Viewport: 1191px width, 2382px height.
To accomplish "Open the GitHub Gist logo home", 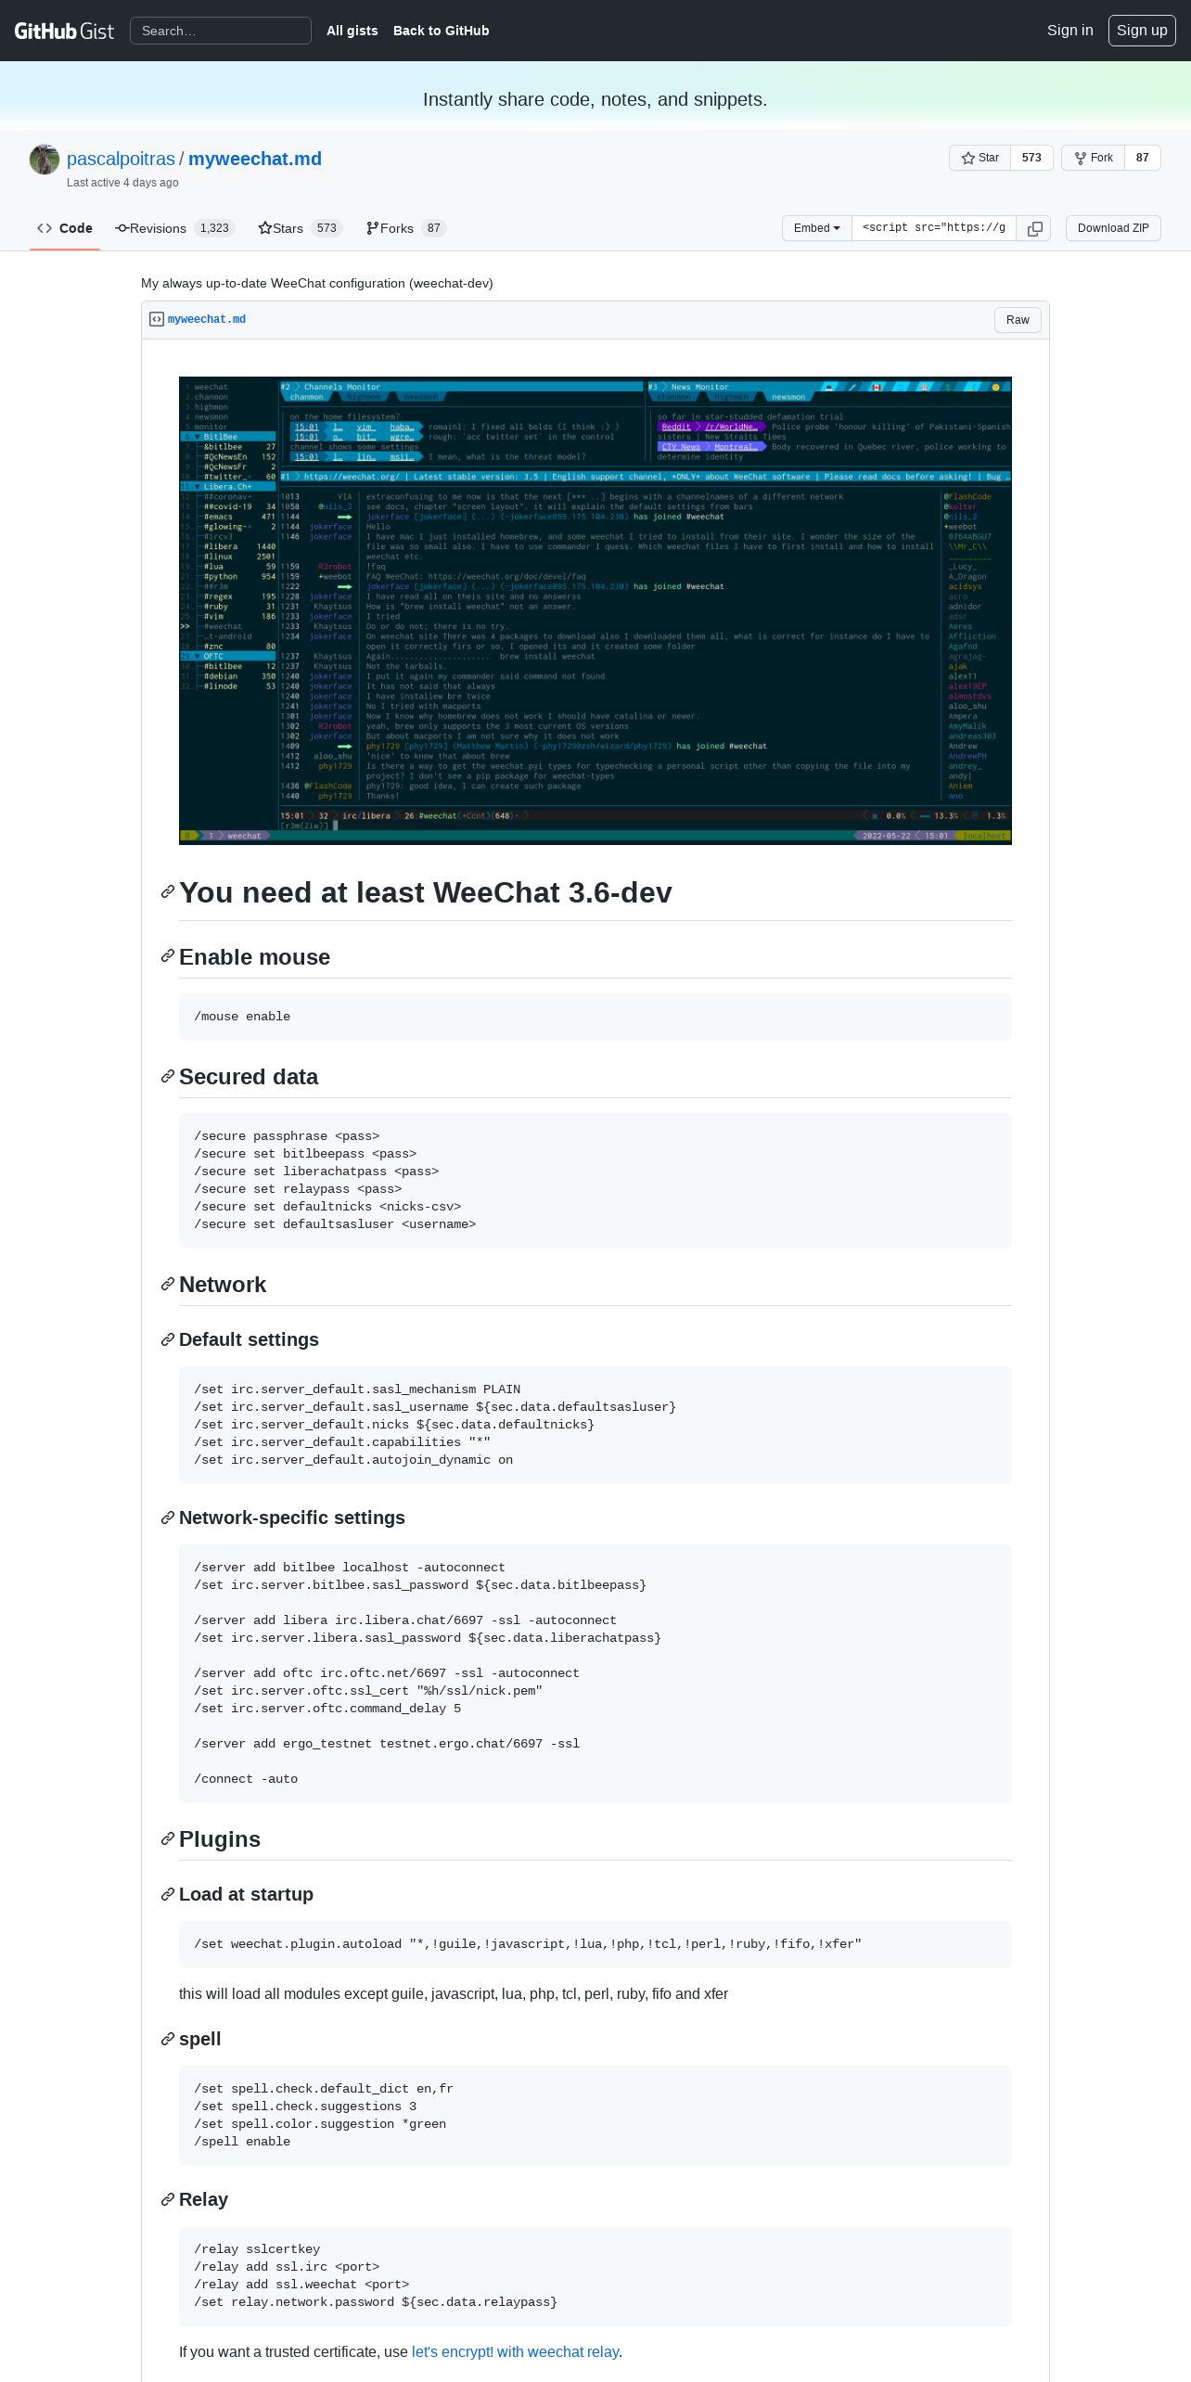I will coord(64,31).
